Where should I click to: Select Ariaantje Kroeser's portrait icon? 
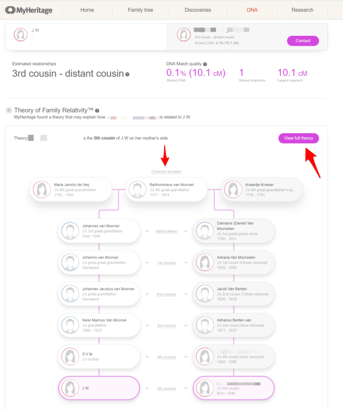pos(233,189)
